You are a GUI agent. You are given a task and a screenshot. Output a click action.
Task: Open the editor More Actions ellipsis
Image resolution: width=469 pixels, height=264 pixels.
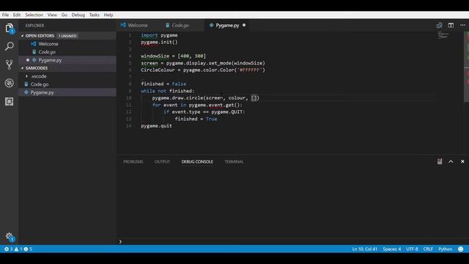tap(462, 26)
